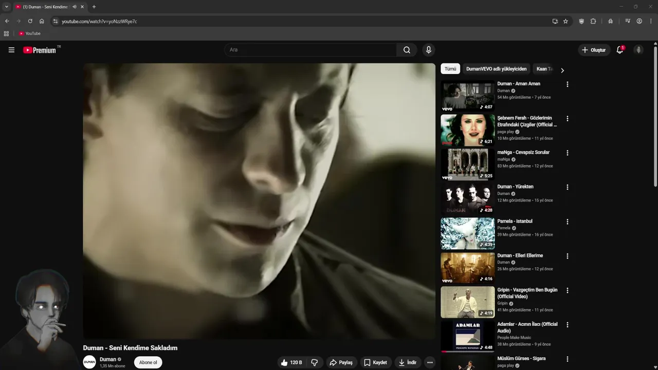Go to YouTube Premium home logo
Screen dimensions: 658x370
tap(40, 50)
